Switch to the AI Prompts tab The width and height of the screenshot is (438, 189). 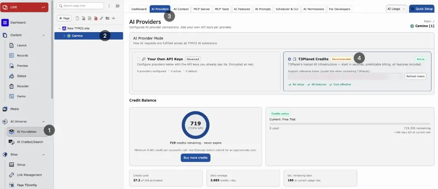coord(263,9)
